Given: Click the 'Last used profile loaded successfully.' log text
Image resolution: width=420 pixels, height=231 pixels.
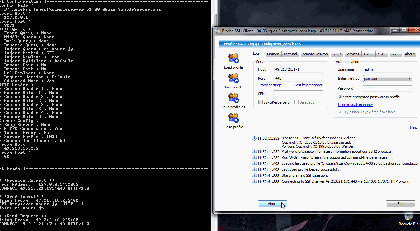Looking at the screenshot, I should tap(311, 170).
